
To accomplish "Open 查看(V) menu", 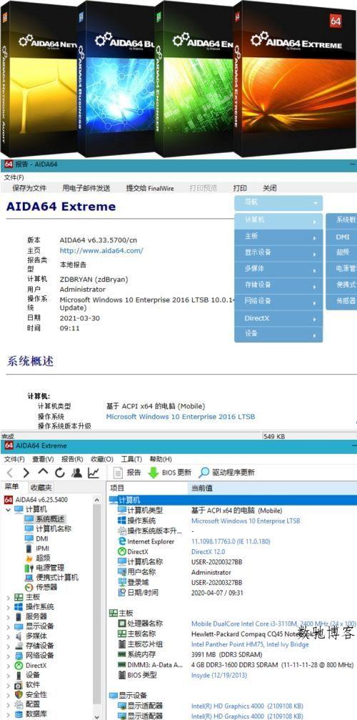I will 43,459.
